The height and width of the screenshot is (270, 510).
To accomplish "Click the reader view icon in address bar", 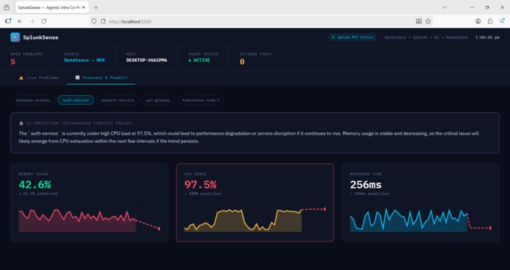I will coord(419,21).
